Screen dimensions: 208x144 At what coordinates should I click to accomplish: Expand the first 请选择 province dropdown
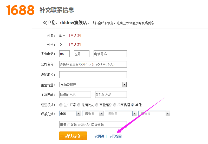(x=93, y=114)
